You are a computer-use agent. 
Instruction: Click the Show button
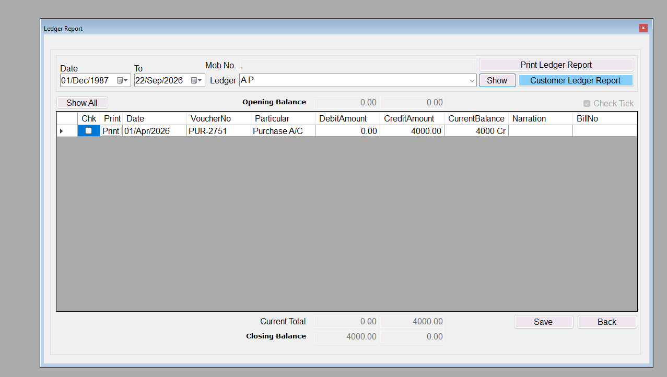click(x=497, y=80)
